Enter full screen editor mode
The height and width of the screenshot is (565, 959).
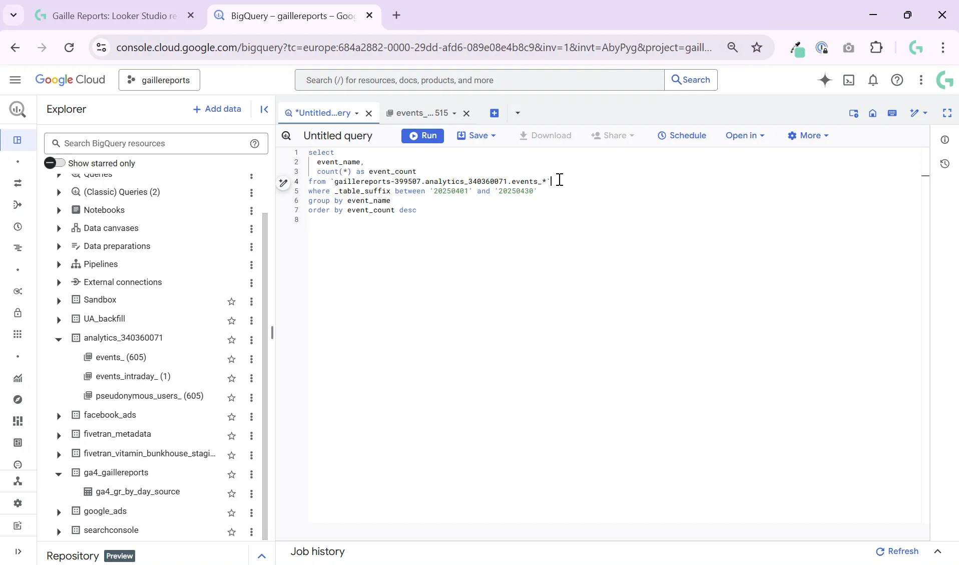tap(947, 113)
